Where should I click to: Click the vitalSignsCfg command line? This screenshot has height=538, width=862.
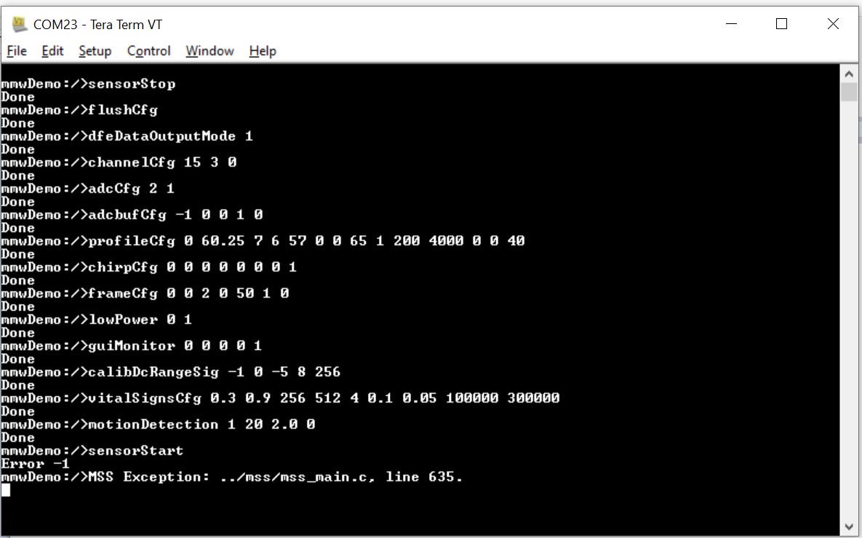pyautogui.click(x=280, y=398)
